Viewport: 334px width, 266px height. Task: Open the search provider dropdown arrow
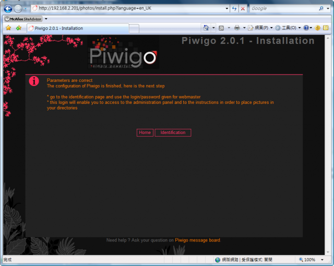[328, 8]
